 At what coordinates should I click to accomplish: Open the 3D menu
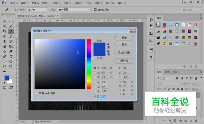tap(88, 3)
